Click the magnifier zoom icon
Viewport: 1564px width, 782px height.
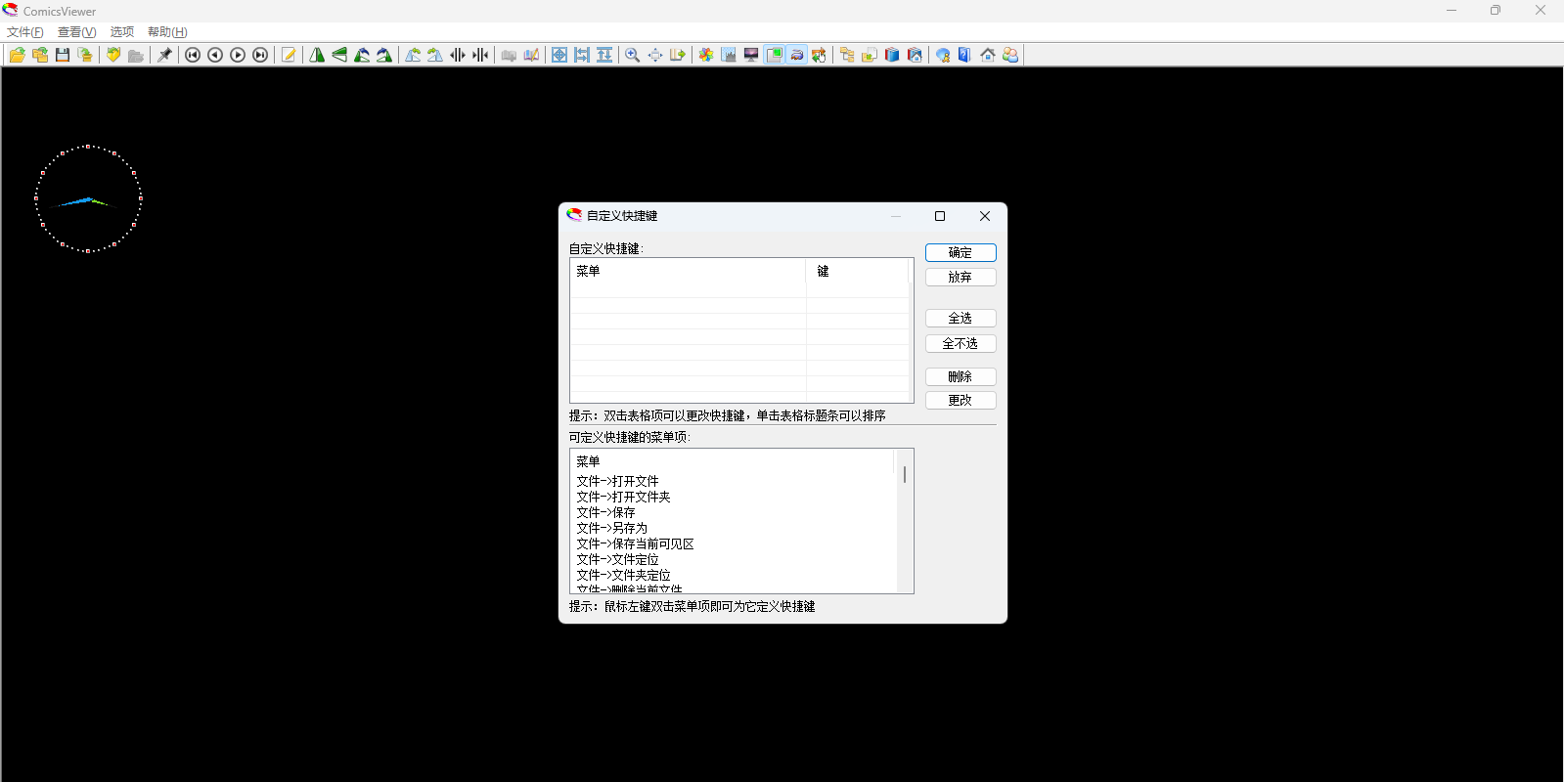(x=633, y=55)
